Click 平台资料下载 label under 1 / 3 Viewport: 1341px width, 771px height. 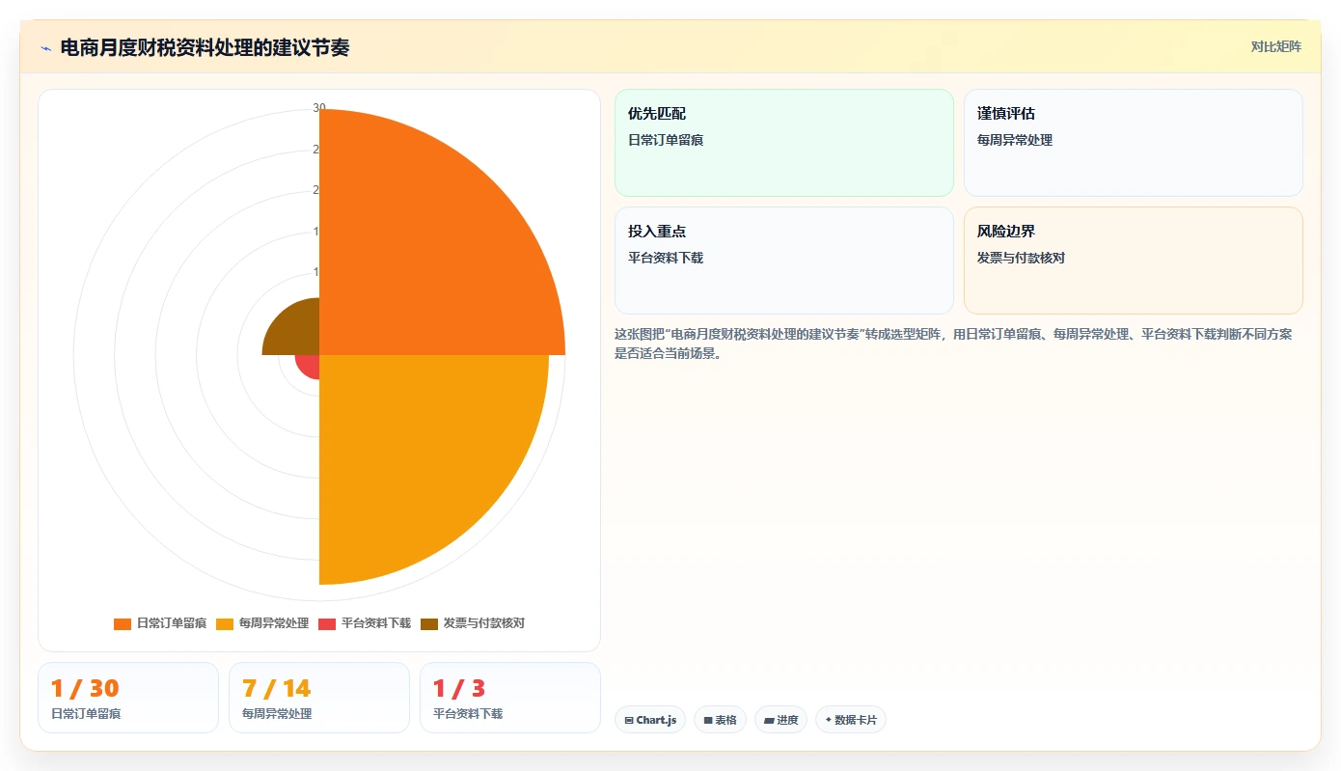(468, 714)
